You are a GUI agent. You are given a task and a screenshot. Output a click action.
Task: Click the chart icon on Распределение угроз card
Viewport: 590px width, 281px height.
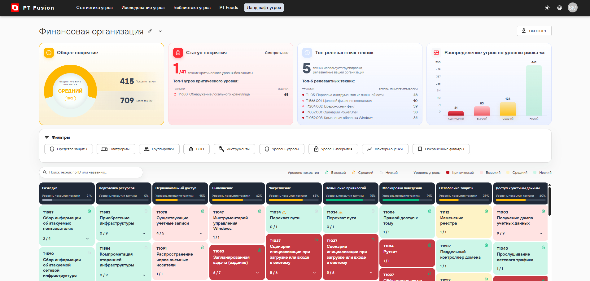coord(436,53)
